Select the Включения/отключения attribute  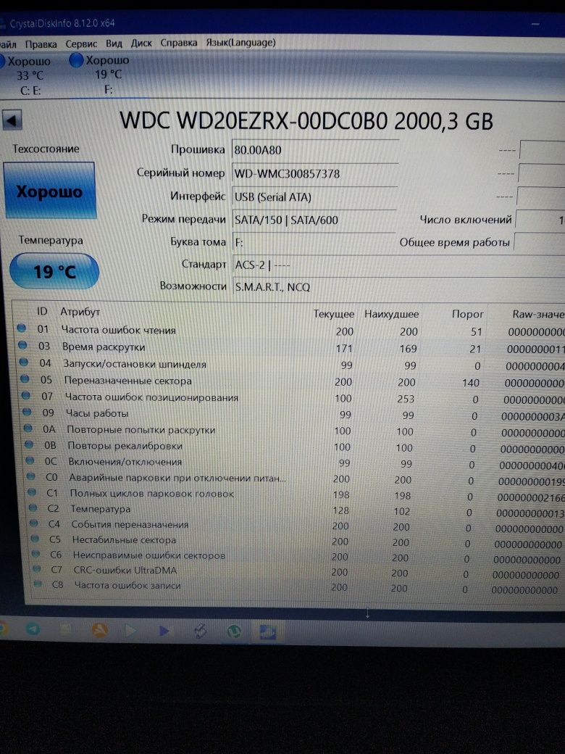click(x=125, y=462)
